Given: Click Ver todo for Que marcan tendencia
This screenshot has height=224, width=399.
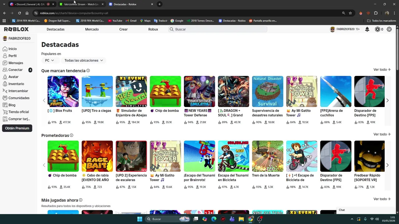Looking at the screenshot, I should tap(382, 70).
